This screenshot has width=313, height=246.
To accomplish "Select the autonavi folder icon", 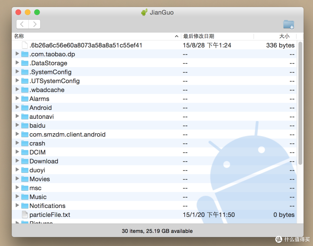I will pyautogui.click(x=25, y=116).
